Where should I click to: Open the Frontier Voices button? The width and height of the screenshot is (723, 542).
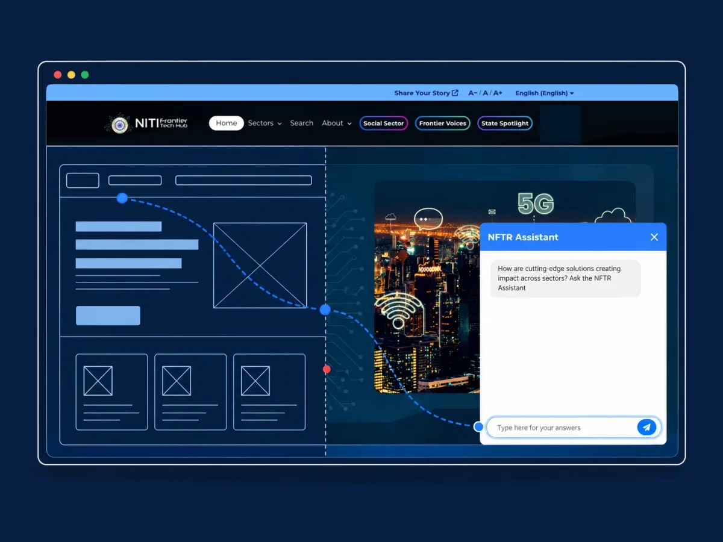[443, 123]
